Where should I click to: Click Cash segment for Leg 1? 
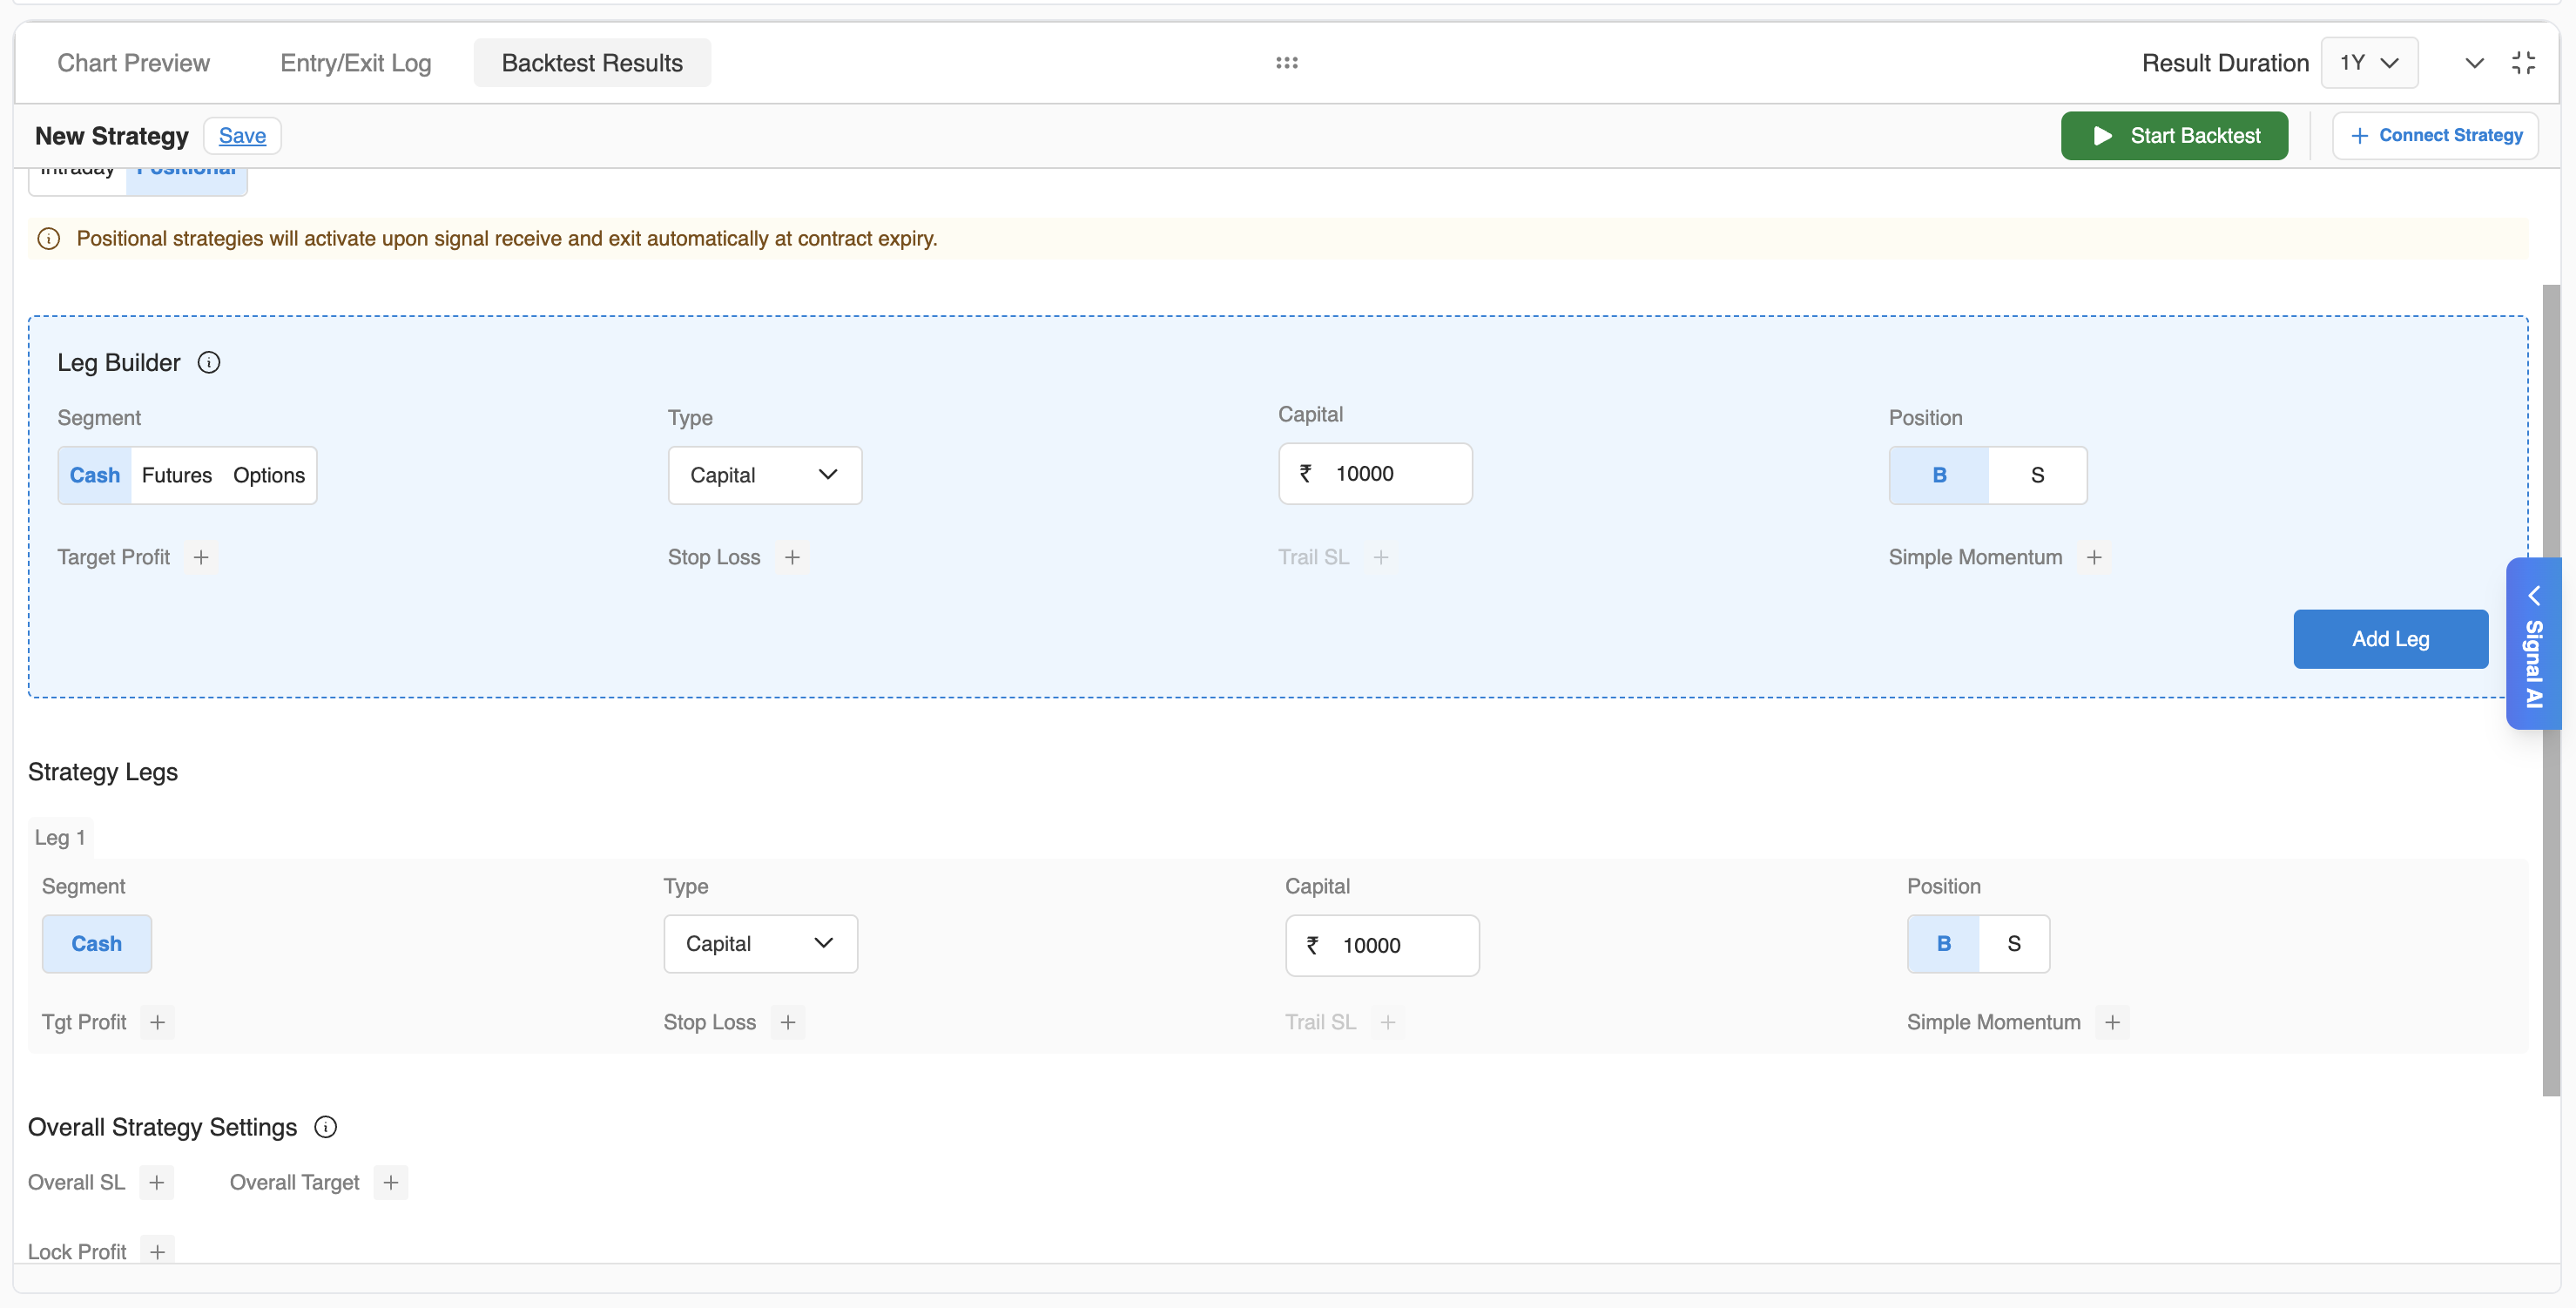click(97, 943)
